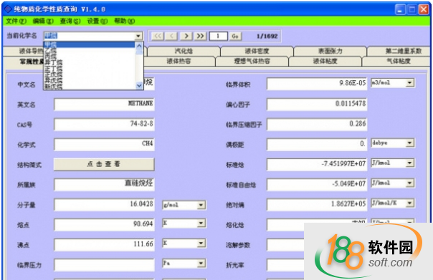Minimize the 纯物质化学性质查询 window
The width and height of the screenshot is (433, 280).
click(x=400, y=9)
